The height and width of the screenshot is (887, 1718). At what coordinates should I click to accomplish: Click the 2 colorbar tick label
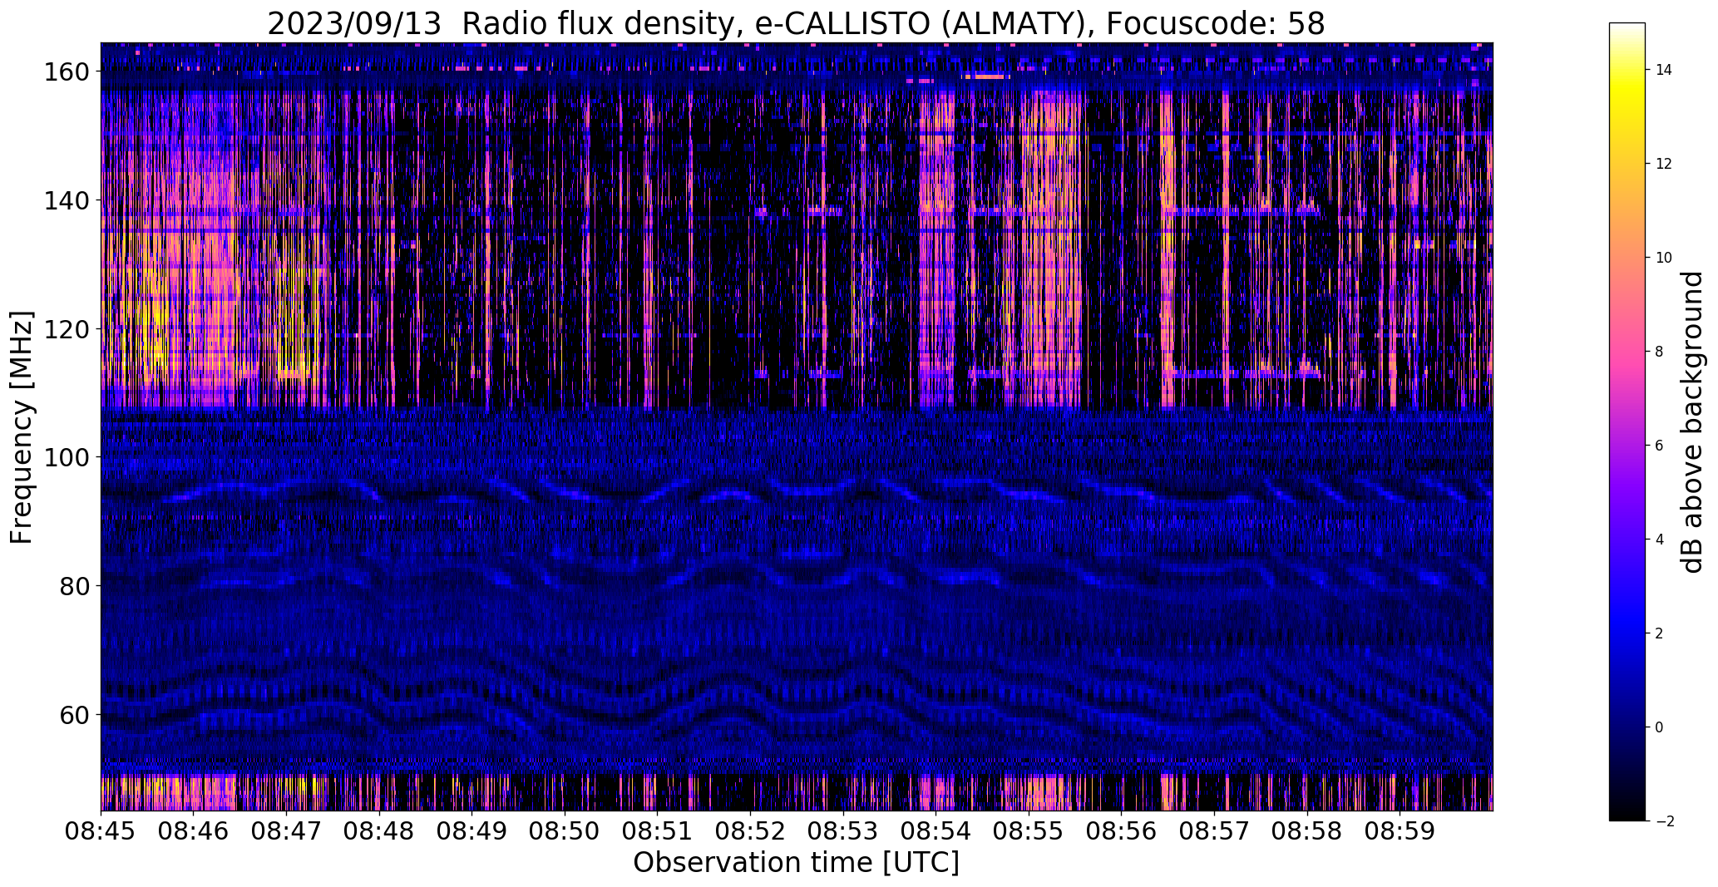pyautogui.click(x=1660, y=633)
